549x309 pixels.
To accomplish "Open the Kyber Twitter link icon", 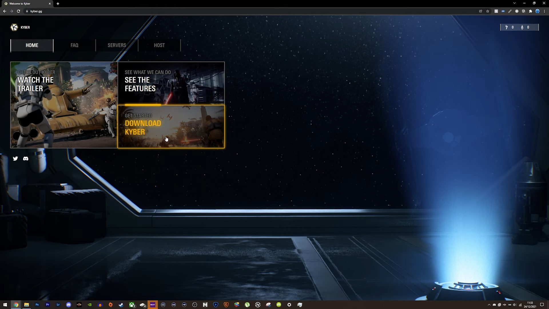I will click(x=15, y=159).
